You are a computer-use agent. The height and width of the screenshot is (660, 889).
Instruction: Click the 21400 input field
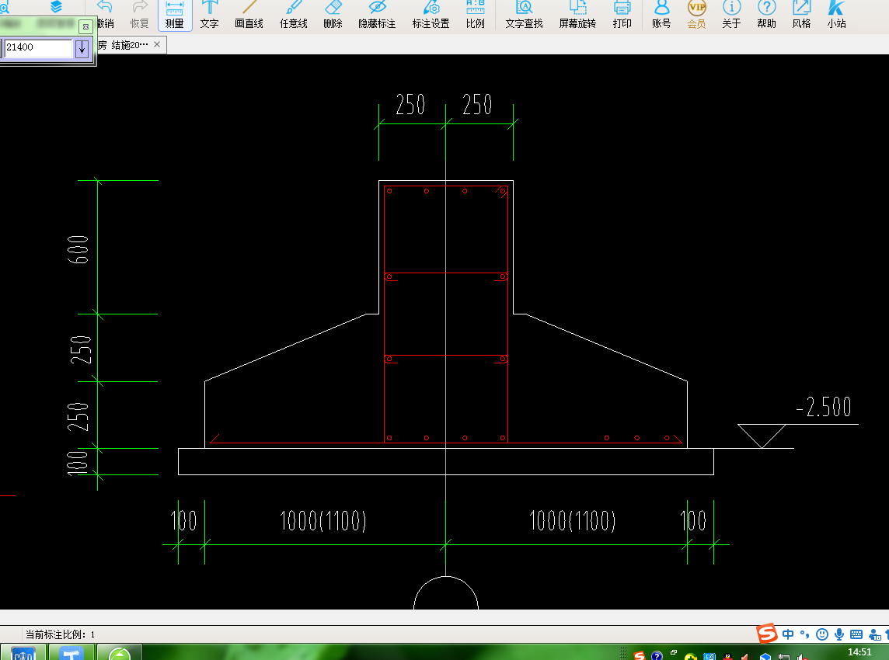pos(39,47)
